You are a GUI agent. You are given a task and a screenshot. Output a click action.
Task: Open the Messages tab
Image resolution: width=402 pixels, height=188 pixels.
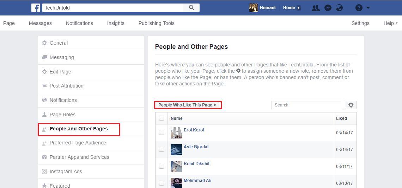tap(40, 23)
